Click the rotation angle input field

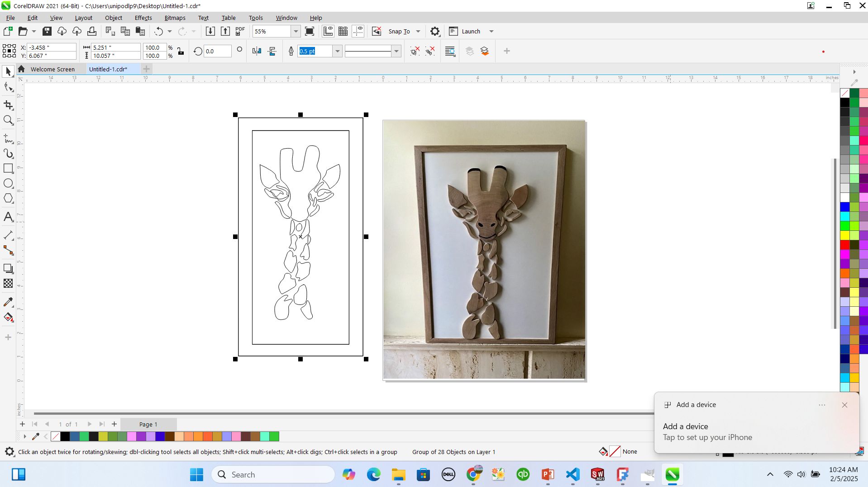pos(217,51)
